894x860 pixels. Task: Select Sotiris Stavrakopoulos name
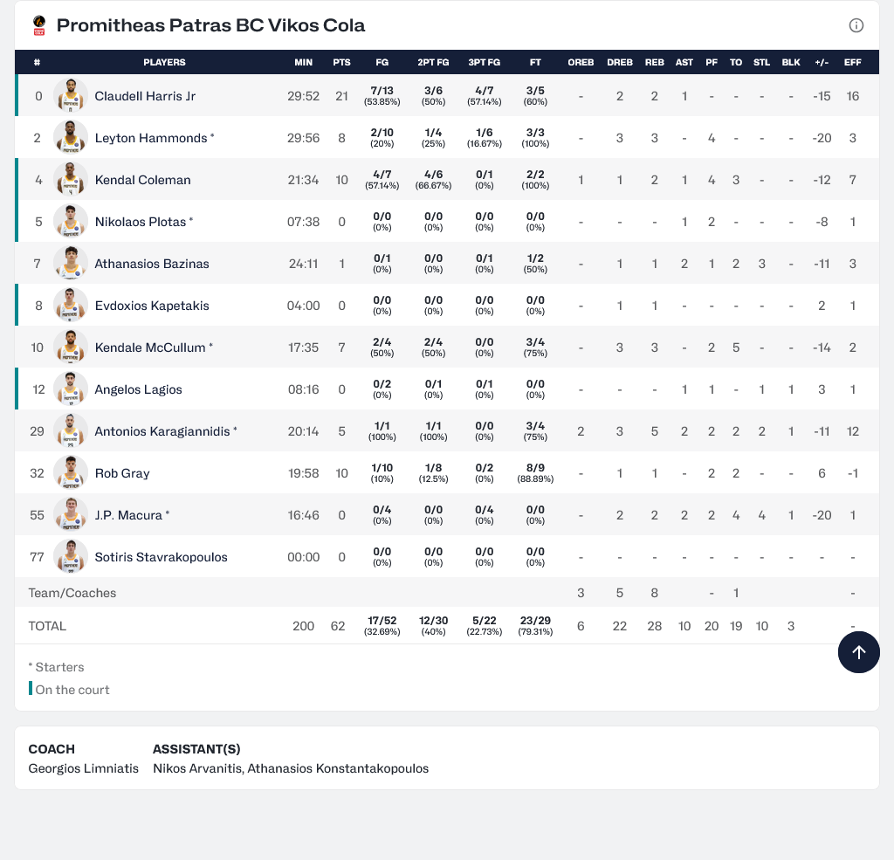pos(161,557)
